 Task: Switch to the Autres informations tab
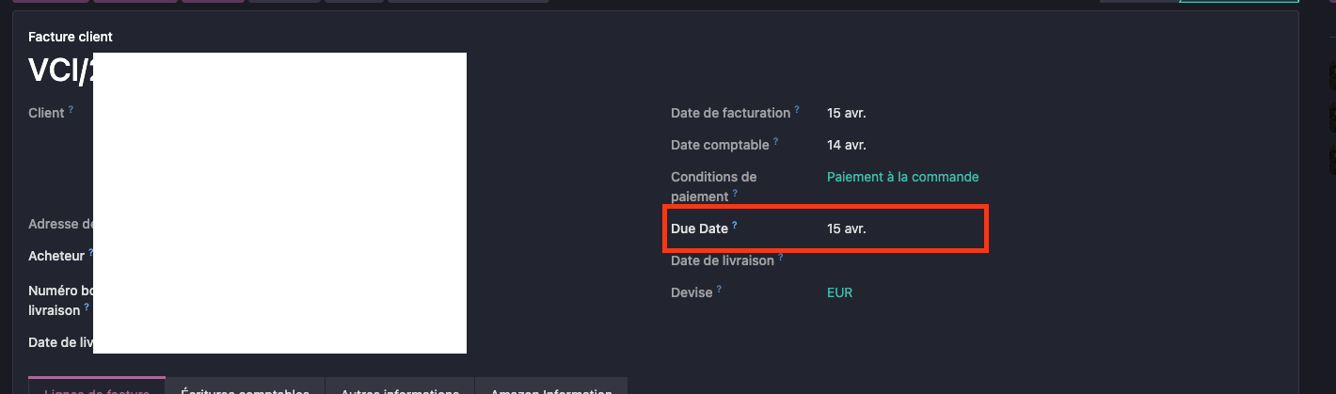[x=400, y=386]
